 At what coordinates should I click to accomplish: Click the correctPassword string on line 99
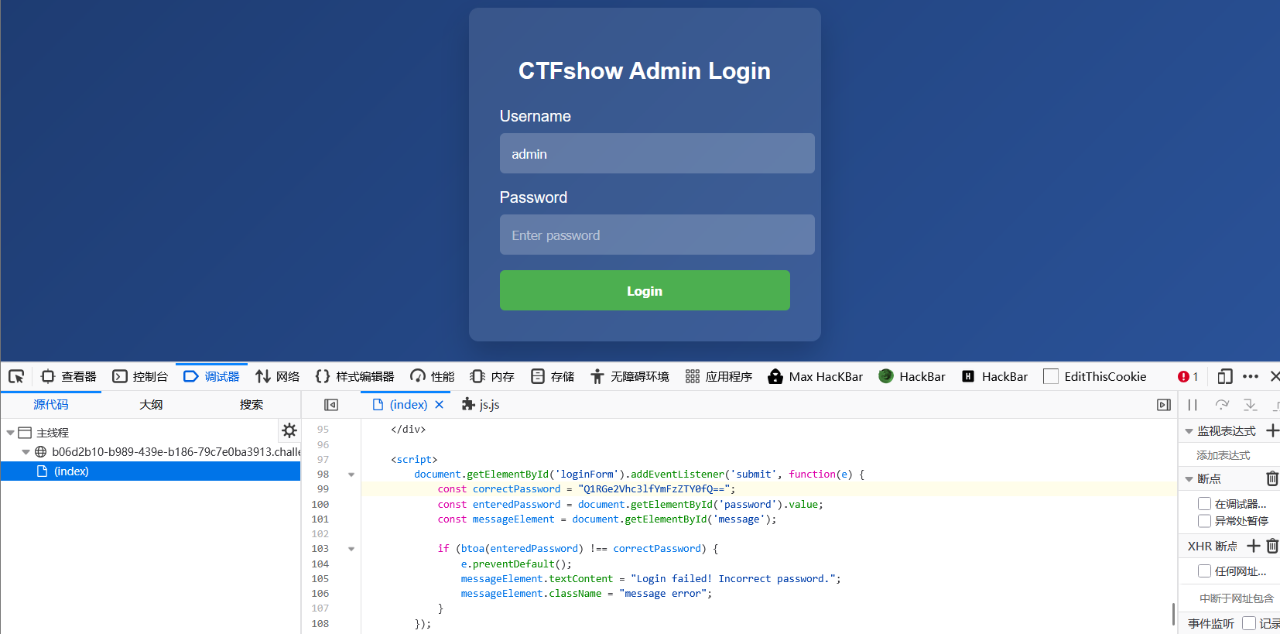click(x=654, y=489)
